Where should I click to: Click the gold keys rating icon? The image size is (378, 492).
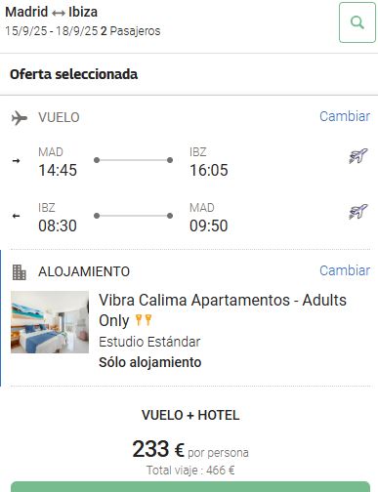coord(144,320)
